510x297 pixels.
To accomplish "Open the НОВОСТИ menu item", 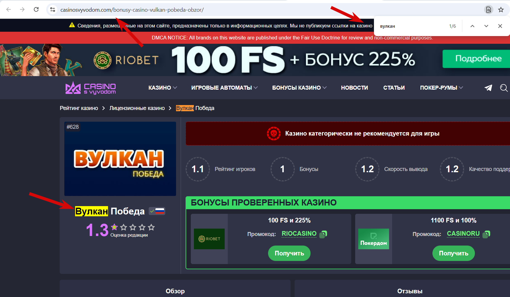I will pyautogui.click(x=354, y=88).
